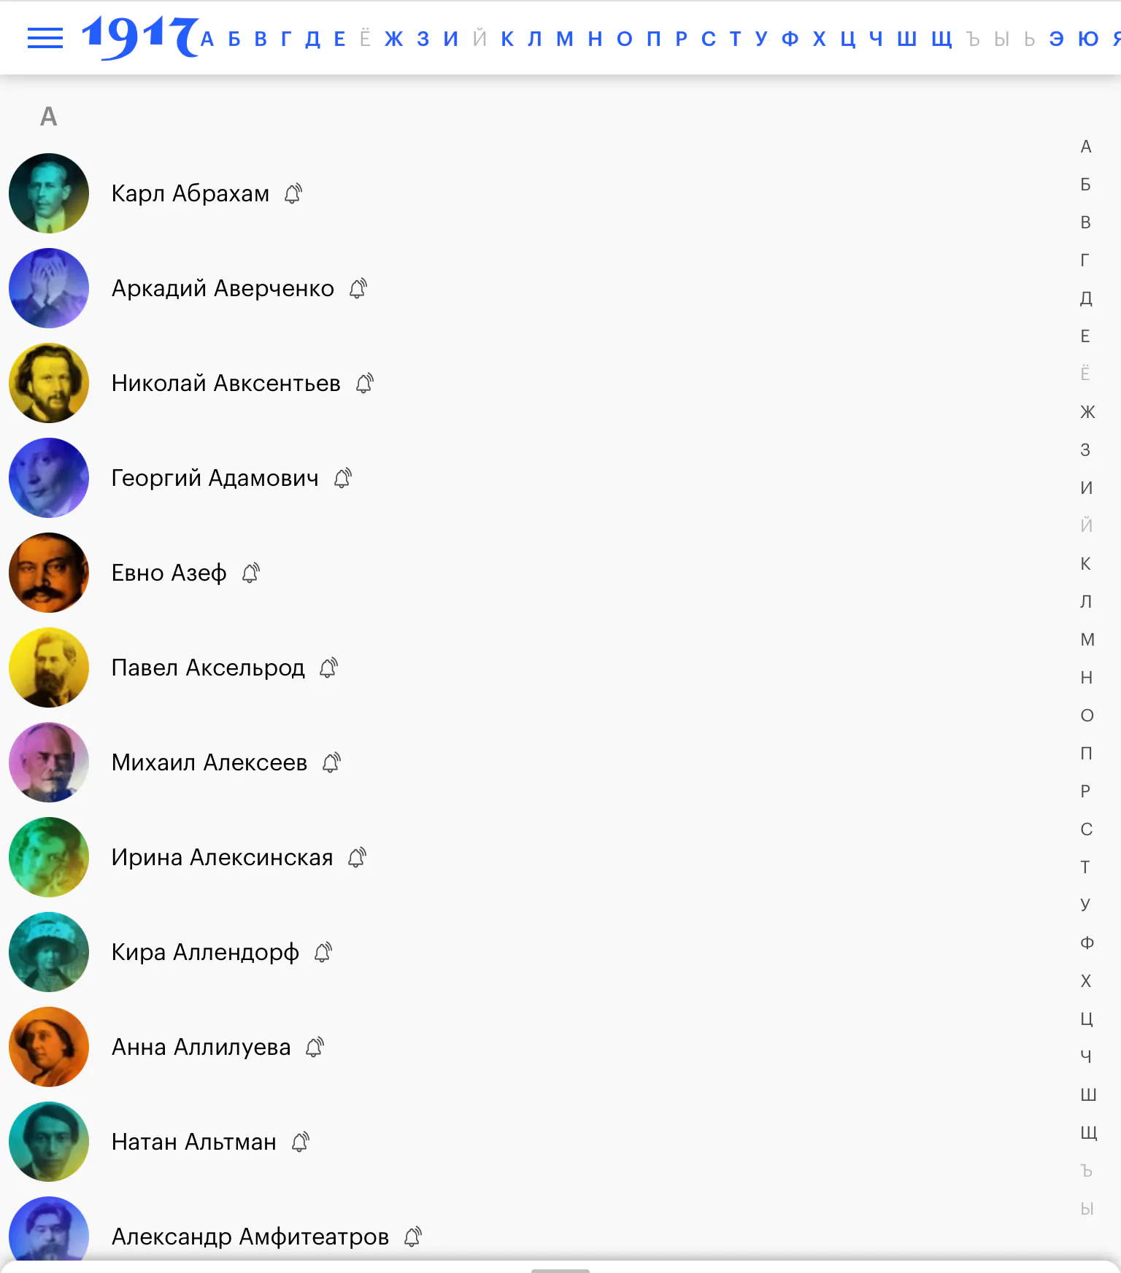Screen dimensions: 1121x1273
Task: Select letter Ш in top alphabet bar
Action: (906, 39)
